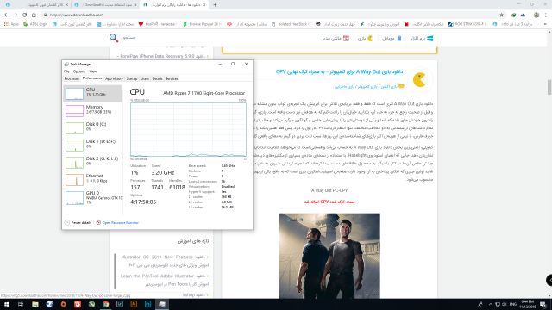The height and width of the screenshot is (310, 552).
Task: Select Disk 2 performance item
Action: (92, 163)
